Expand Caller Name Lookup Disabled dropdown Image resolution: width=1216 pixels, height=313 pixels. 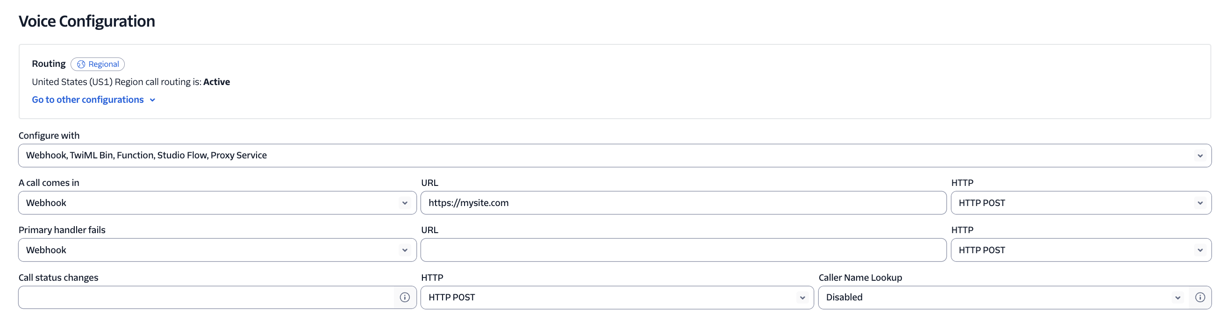click(x=996, y=298)
